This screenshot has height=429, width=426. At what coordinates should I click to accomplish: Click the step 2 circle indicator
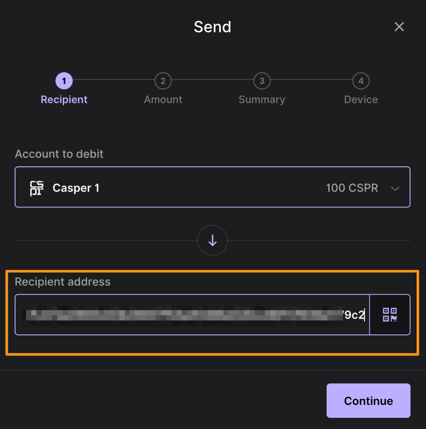tap(163, 81)
